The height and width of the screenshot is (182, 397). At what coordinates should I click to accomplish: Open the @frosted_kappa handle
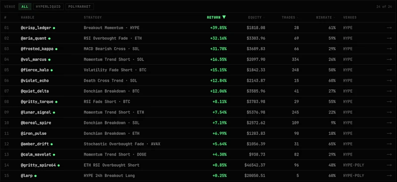[37, 49]
